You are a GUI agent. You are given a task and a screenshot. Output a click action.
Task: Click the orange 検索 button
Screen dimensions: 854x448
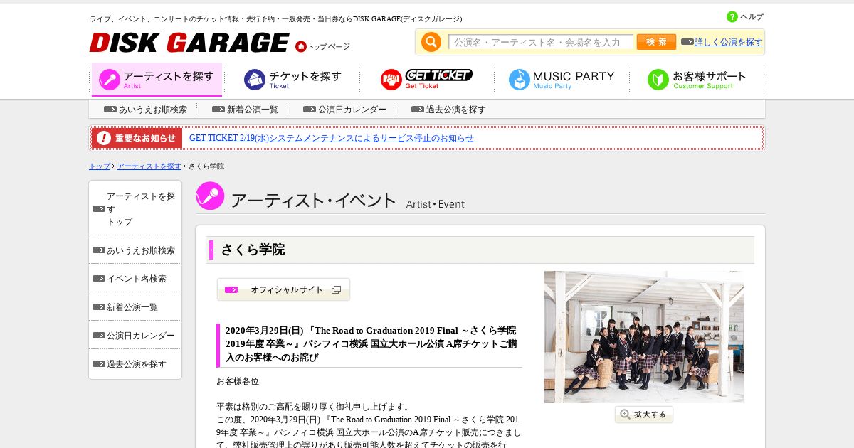pos(656,42)
